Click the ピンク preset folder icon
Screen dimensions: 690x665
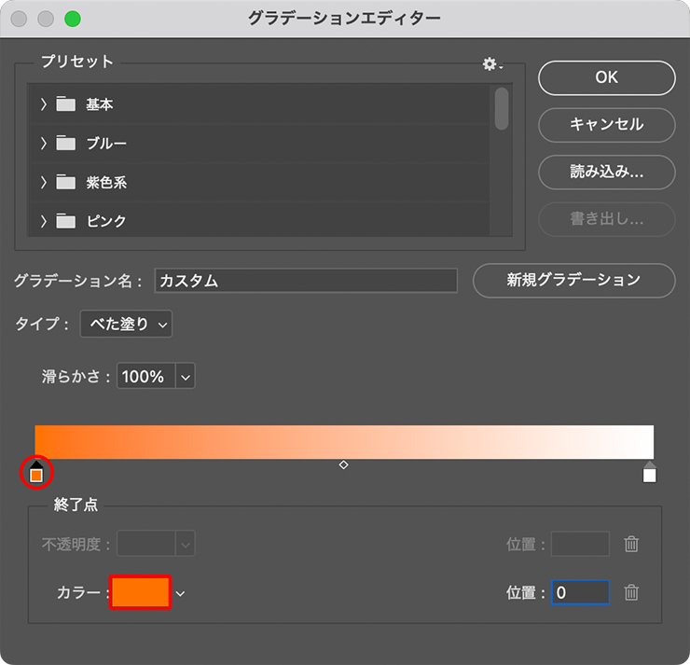point(65,221)
